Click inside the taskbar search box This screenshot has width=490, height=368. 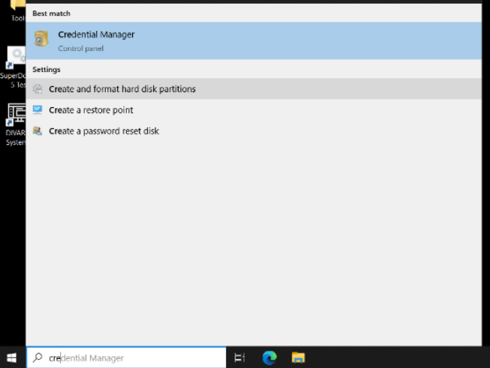point(126,358)
